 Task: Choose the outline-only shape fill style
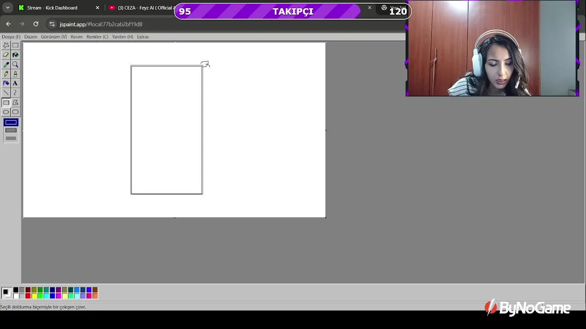[x=11, y=122]
